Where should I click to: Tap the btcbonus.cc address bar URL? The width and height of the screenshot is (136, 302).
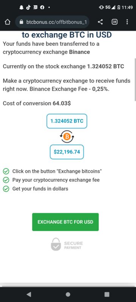[x=56, y=22]
